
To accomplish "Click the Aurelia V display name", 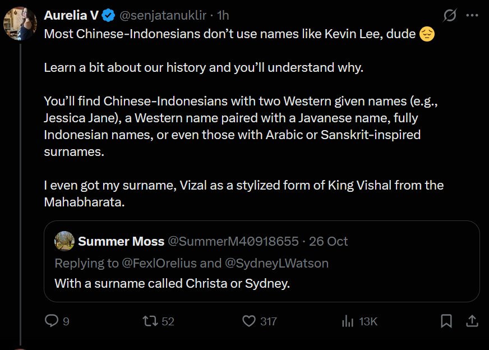I will pos(71,15).
